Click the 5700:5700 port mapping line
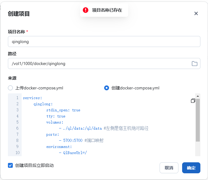 [81, 141]
